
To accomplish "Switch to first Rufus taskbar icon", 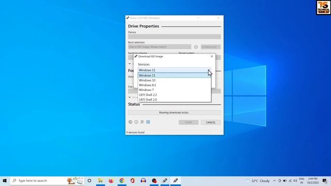I will tap(165, 181).
